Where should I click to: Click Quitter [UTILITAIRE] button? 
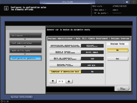[x=22, y=97]
